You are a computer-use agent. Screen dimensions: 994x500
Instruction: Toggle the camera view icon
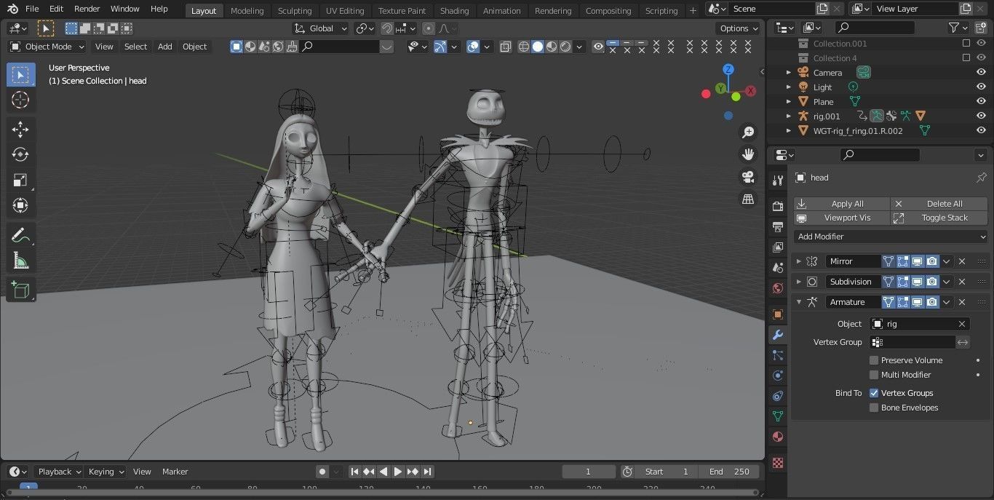pos(747,177)
